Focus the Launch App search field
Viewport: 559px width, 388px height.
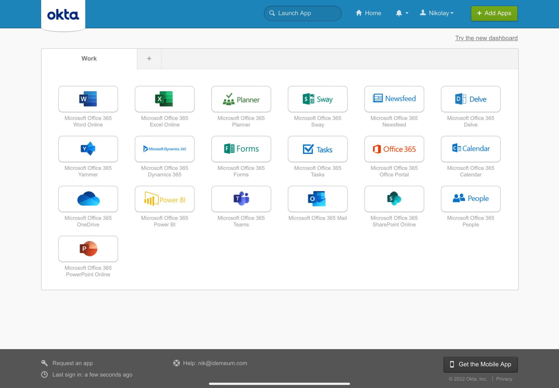(303, 13)
